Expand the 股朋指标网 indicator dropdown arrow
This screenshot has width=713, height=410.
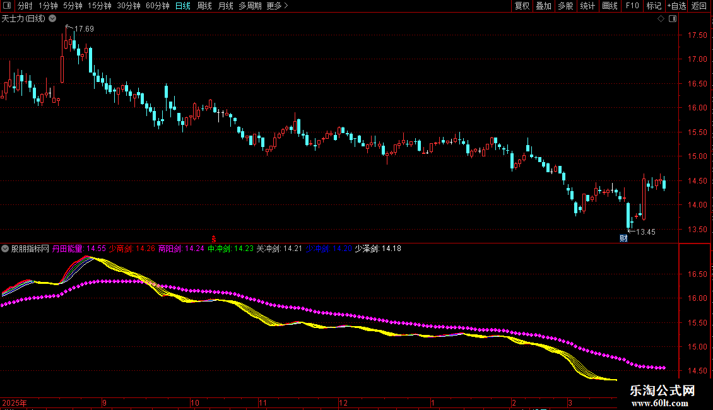pos(6,249)
